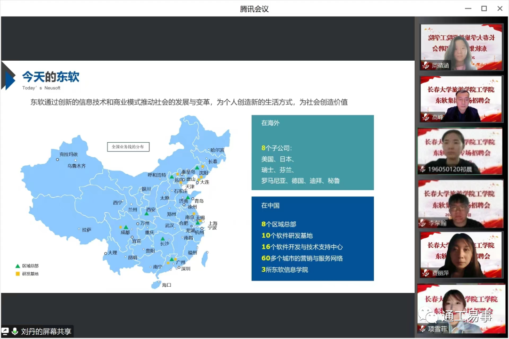The height and width of the screenshot is (339, 509).
Task: Maximize the 腾讯会议 window
Action: 484,8
